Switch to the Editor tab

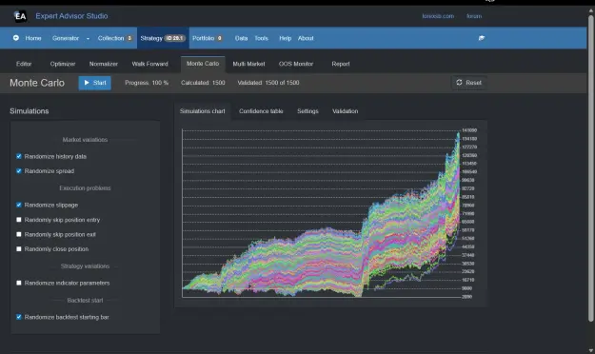[24, 64]
